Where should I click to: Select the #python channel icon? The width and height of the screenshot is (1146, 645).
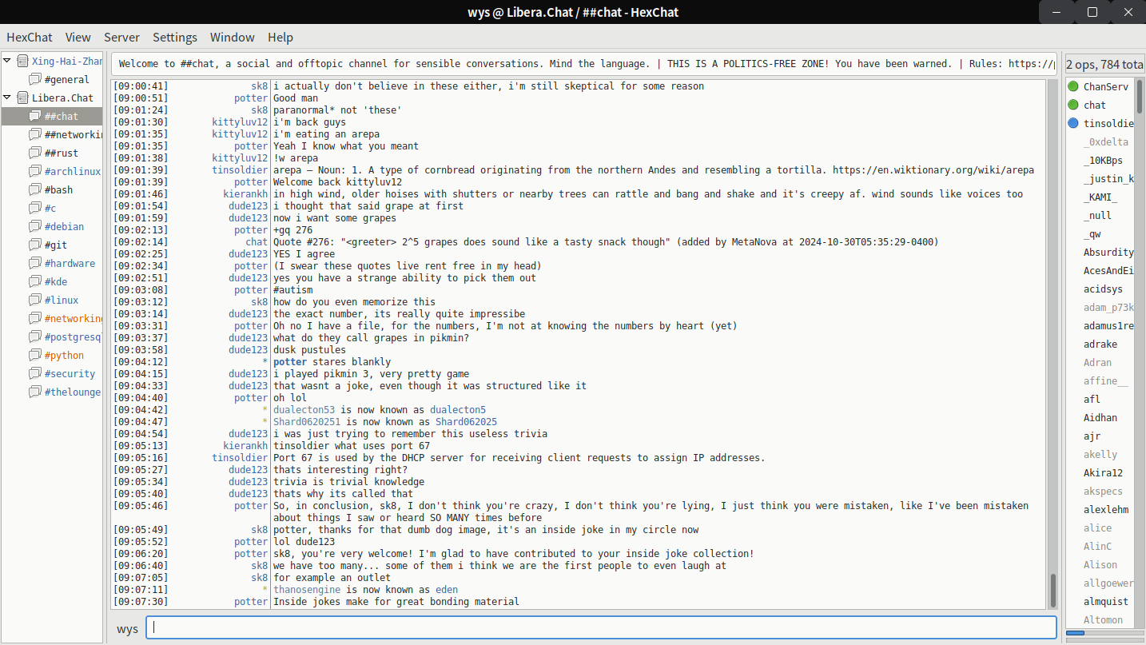point(35,356)
